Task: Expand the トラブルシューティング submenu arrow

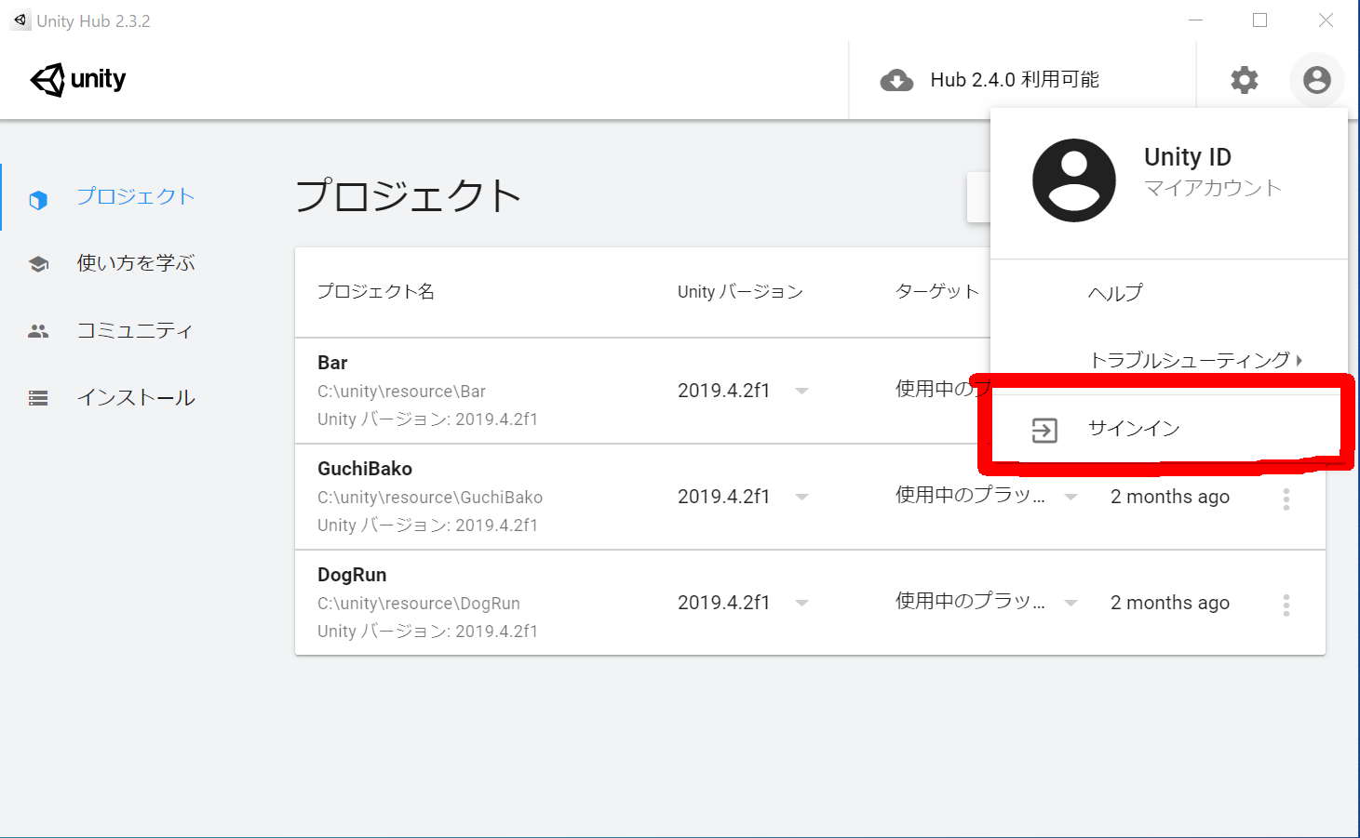Action: pos(1299,360)
